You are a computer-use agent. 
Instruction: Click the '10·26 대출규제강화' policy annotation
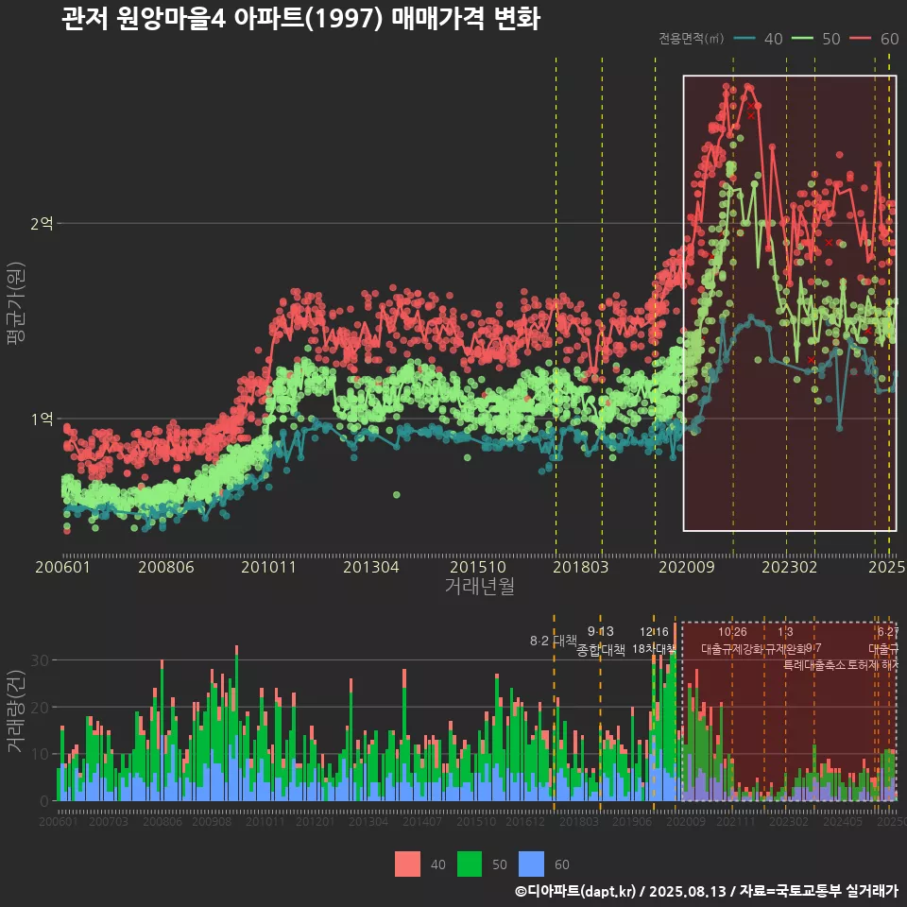click(732, 641)
